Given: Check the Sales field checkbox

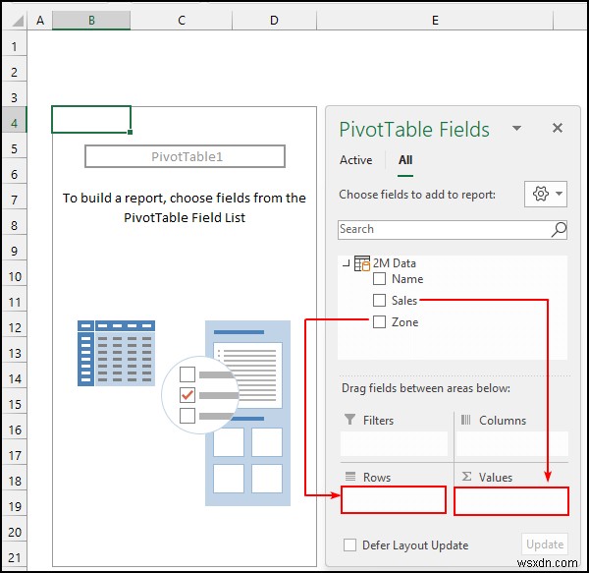Looking at the screenshot, I should click(379, 301).
